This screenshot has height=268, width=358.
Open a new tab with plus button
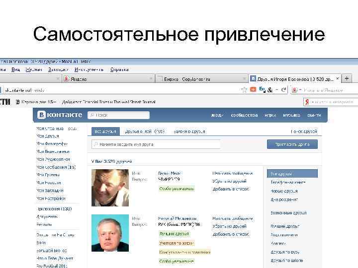[347, 78]
